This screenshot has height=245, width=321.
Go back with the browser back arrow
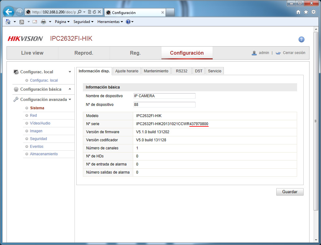coord(9,12)
